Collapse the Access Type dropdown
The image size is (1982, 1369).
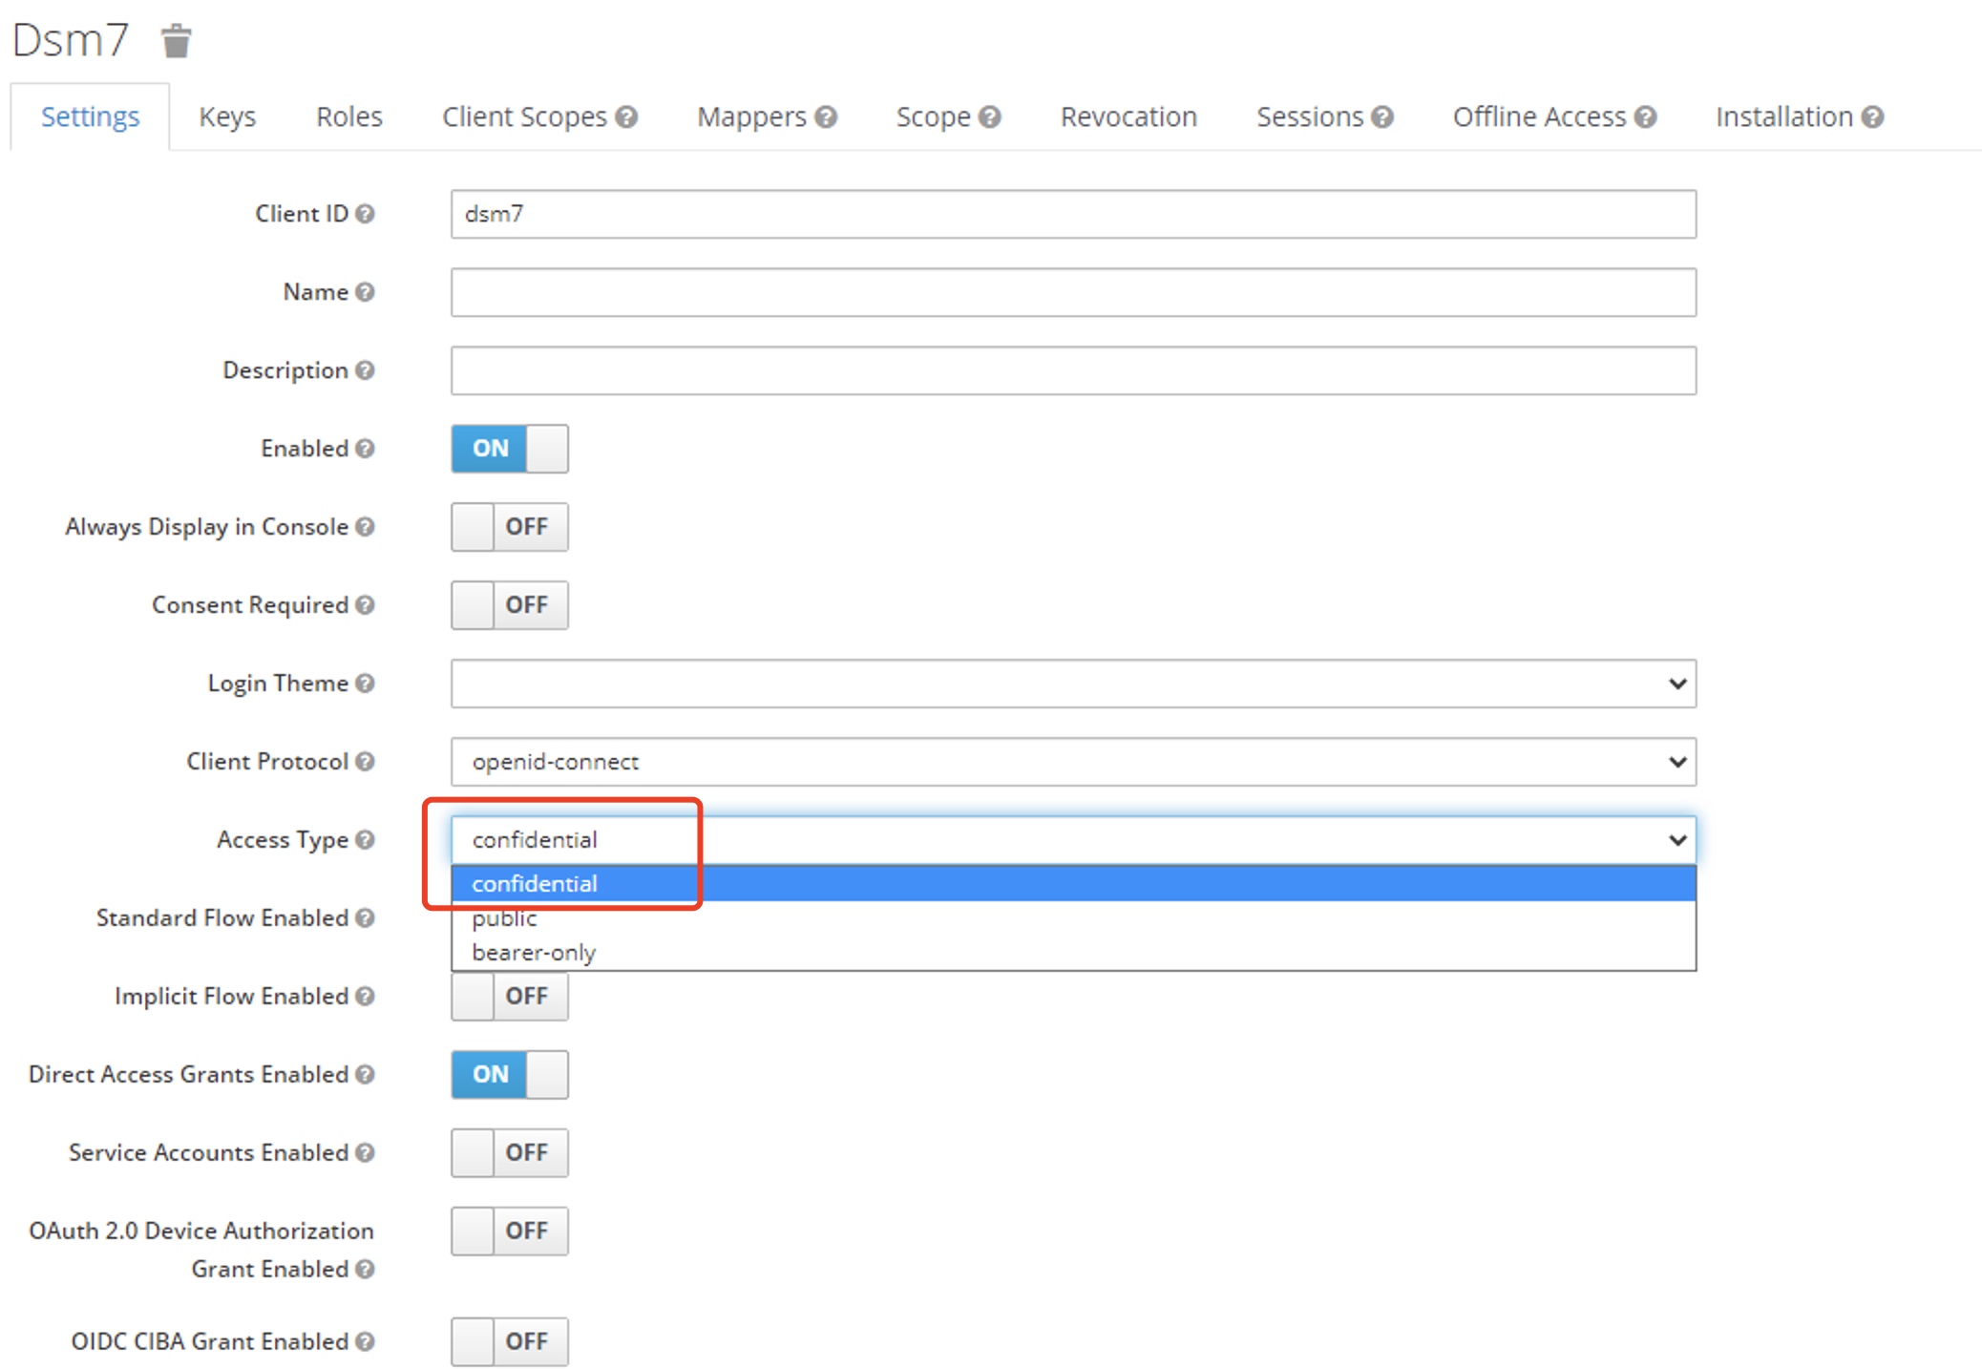(x=1073, y=840)
